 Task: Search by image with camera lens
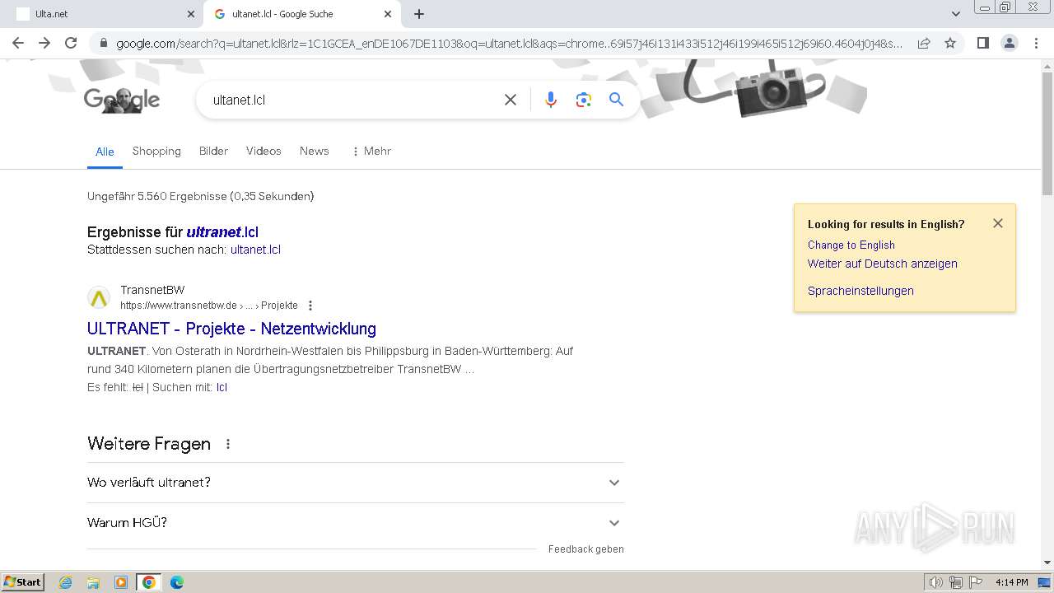(x=584, y=100)
